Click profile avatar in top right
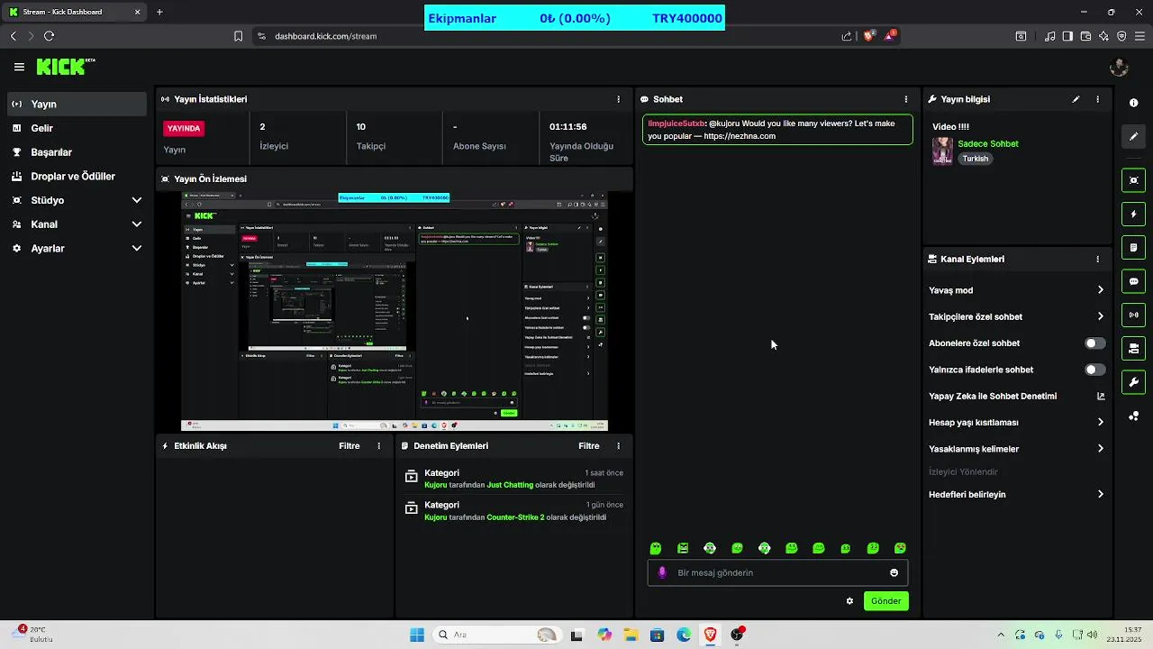The image size is (1153, 649). pyautogui.click(x=1120, y=67)
